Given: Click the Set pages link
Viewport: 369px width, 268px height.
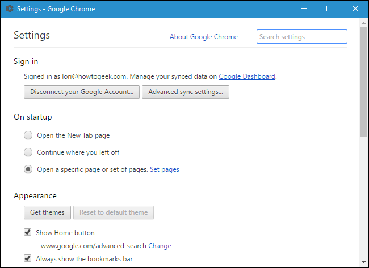Looking at the screenshot, I should (165, 169).
